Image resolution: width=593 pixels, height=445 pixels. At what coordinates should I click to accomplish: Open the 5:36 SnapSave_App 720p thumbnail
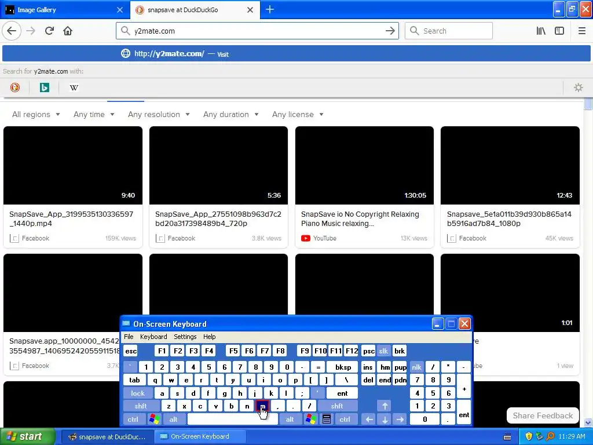click(x=218, y=165)
